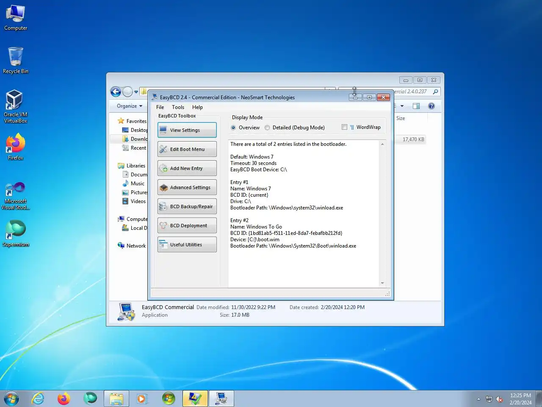Open the Windows Start menu
This screenshot has width=542, height=407.
click(x=11, y=399)
